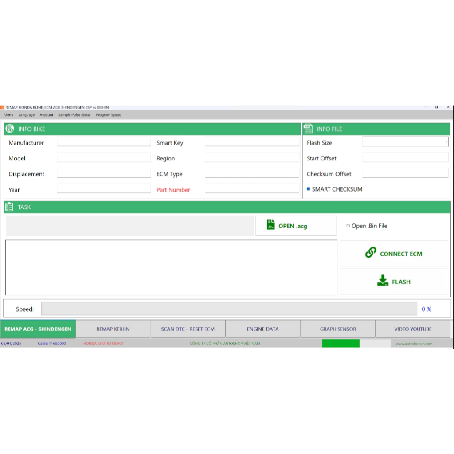
Task: Click the chain link icon on CONNECT ECM
Action: click(371, 253)
